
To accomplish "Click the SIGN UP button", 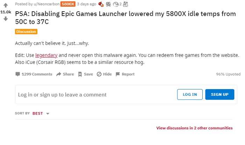I will (220, 94).
